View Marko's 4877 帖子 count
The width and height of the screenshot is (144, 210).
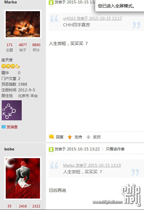pos(23,47)
